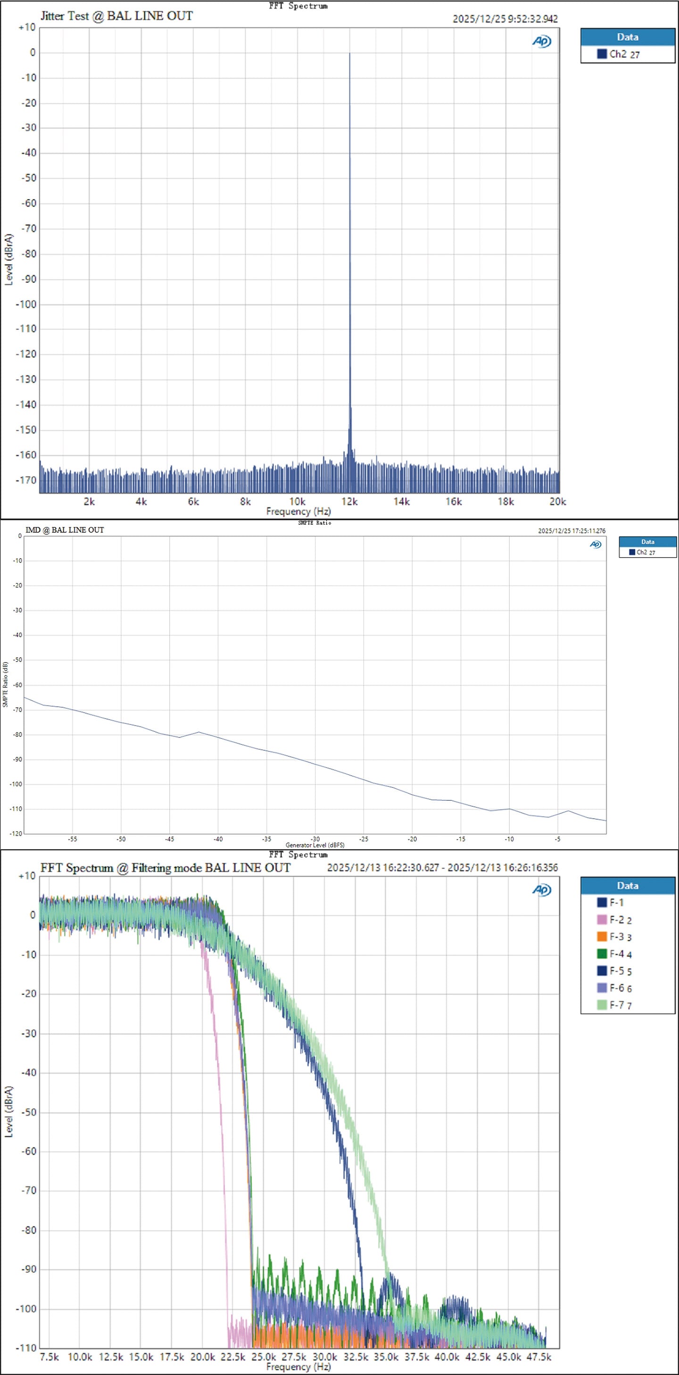Select the F-6 legend entry
The height and width of the screenshot is (1375, 679).
point(614,988)
